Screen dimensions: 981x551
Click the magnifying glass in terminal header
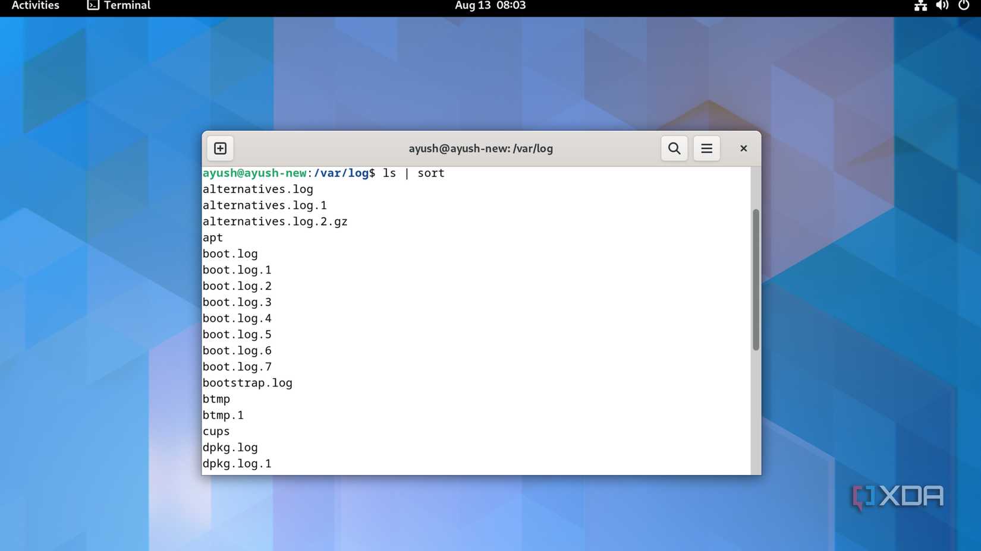(x=674, y=148)
